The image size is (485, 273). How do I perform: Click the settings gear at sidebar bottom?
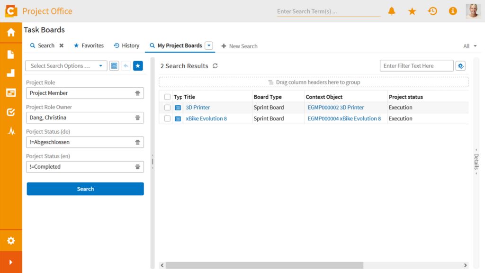[x=11, y=240]
